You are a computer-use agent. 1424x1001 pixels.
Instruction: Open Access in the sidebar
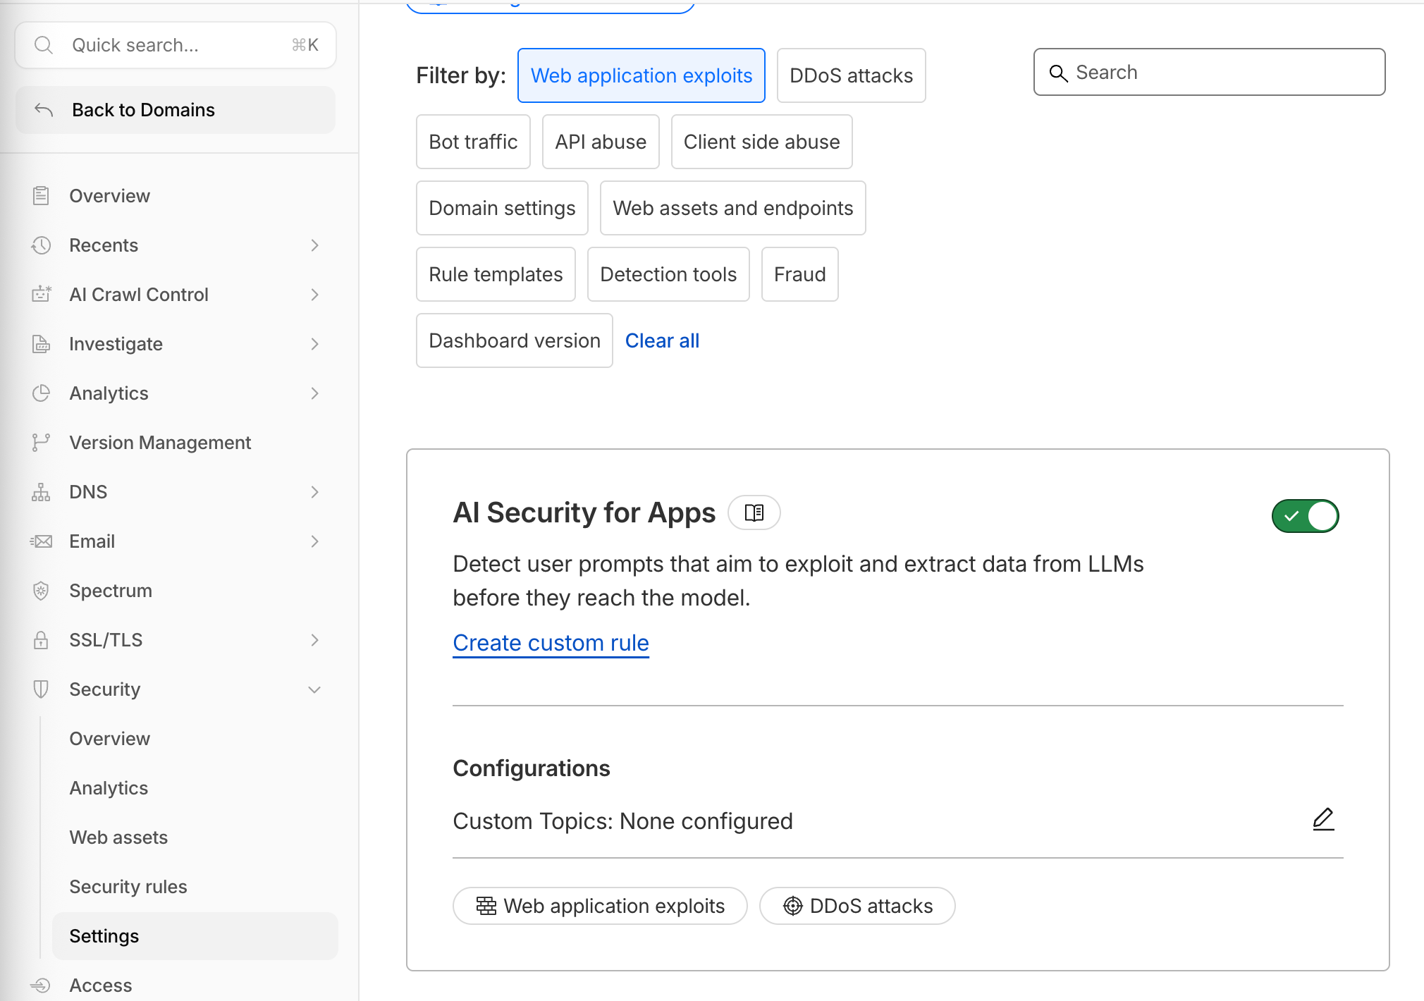[x=176, y=985]
